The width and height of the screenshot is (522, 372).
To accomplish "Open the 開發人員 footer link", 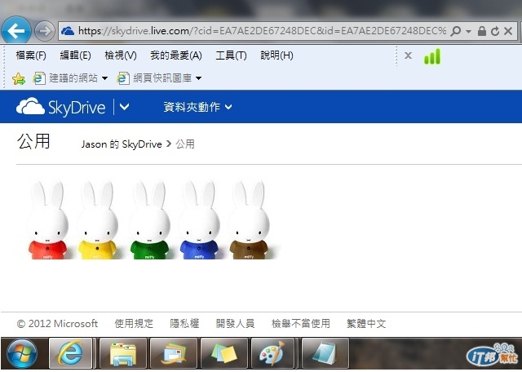I will pyautogui.click(x=235, y=324).
